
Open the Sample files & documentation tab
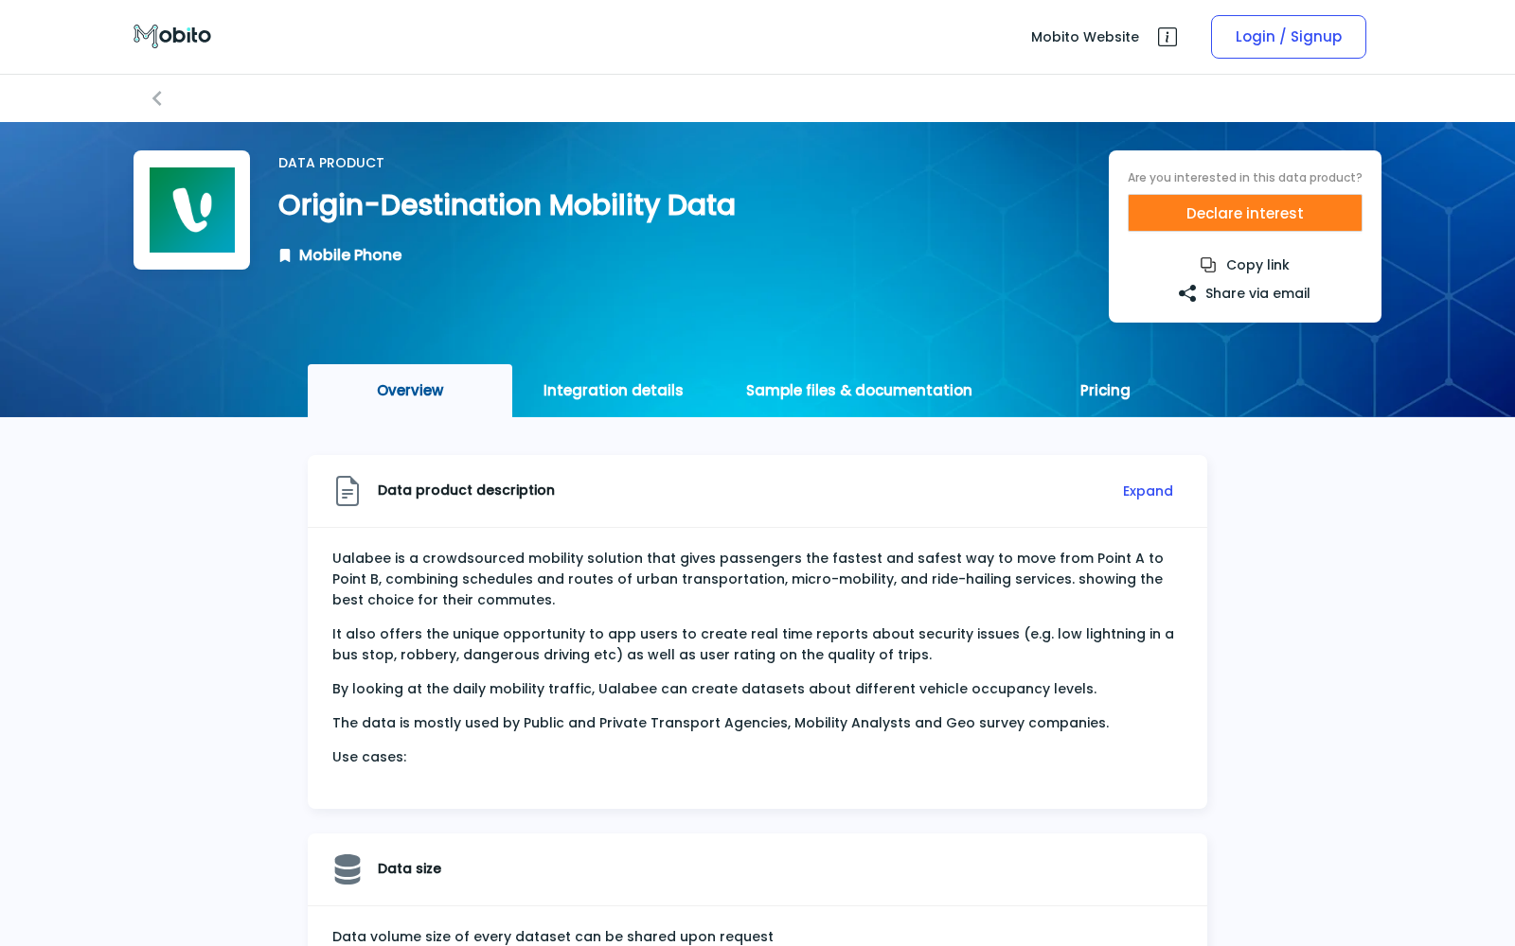(x=859, y=391)
